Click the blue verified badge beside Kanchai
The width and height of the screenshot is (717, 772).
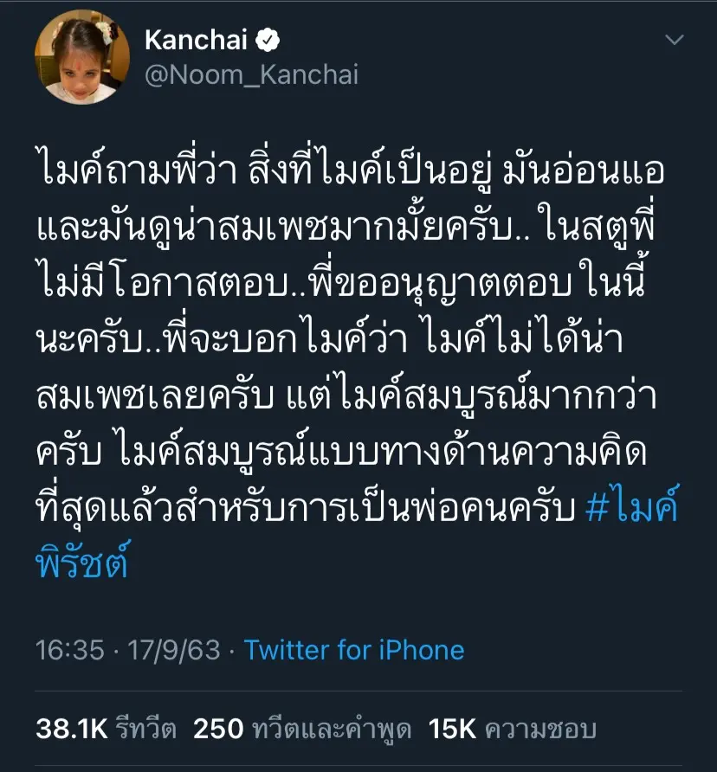pyautogui.click(x=269, y=40)
